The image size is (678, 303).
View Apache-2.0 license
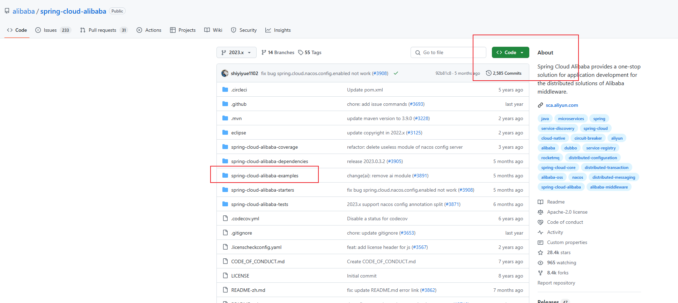[x=563, y=212]
